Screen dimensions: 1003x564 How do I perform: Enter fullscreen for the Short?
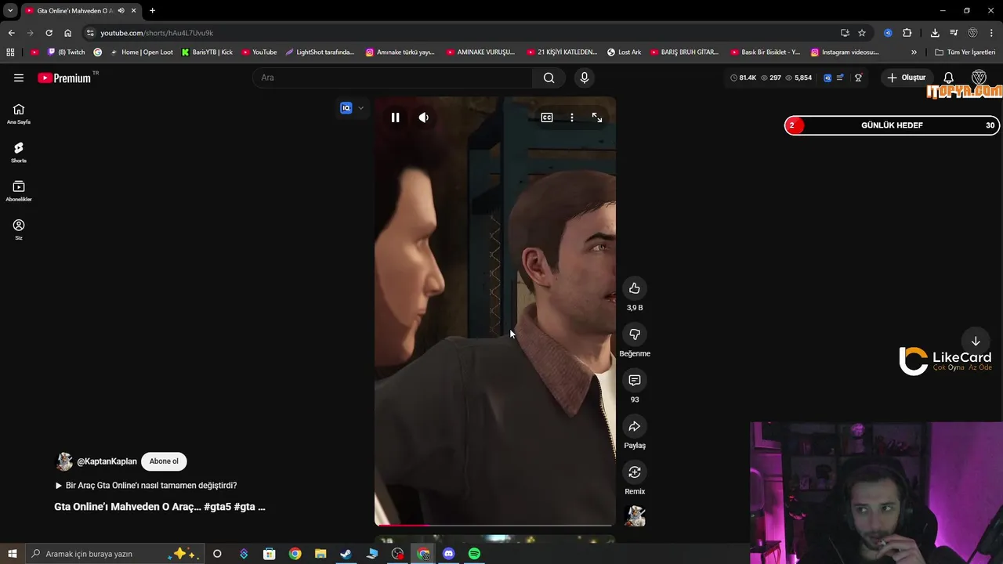pyautogui.click(x=597, y=117)
